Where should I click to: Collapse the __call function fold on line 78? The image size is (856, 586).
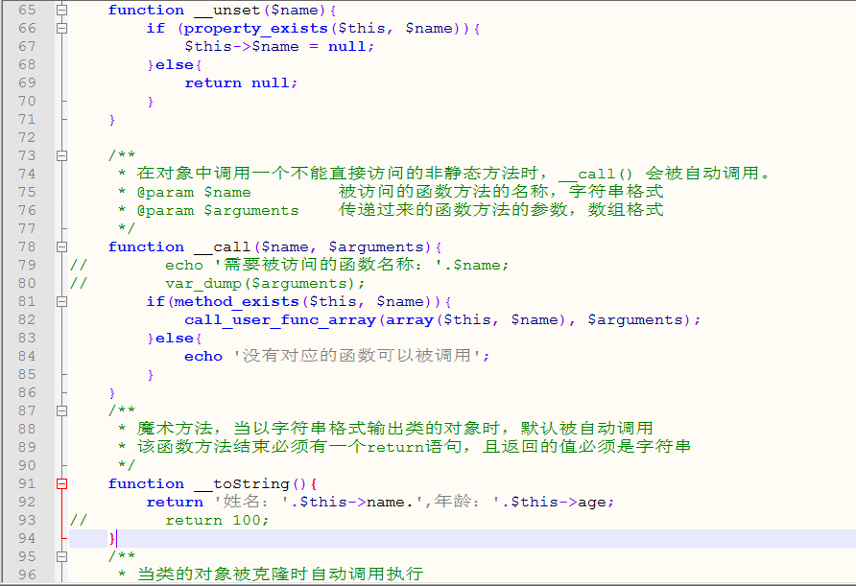pyautogui.click(x=61, y=247)
